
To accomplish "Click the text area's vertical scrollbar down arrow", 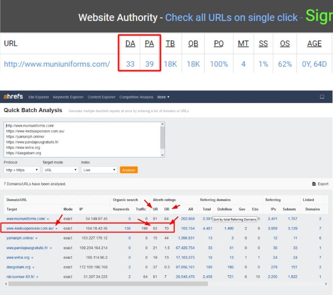I will point(162,155).
